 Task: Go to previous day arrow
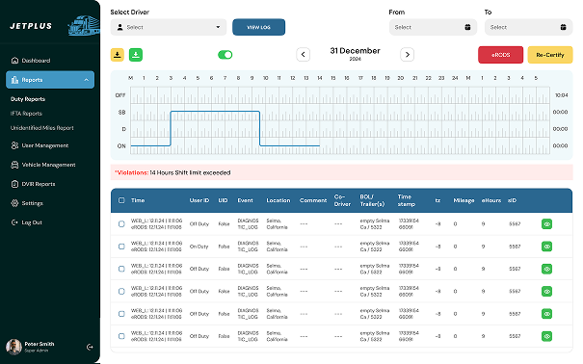(x=303, y=55)
